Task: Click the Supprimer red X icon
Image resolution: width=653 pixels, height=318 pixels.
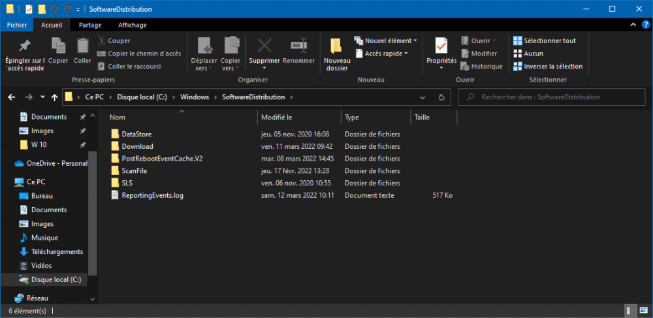Action: coord(264,46)
